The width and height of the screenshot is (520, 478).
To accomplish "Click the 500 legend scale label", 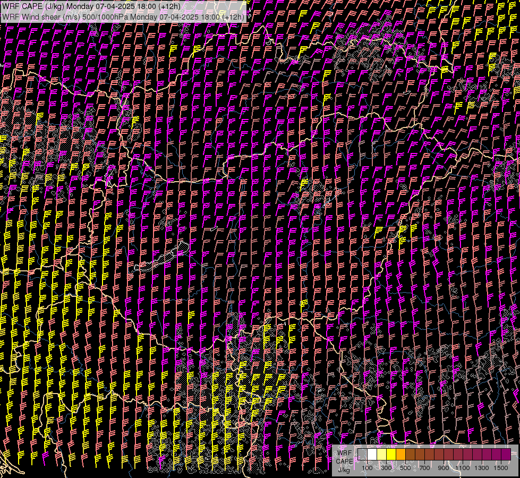I will [x=405, y=468].
